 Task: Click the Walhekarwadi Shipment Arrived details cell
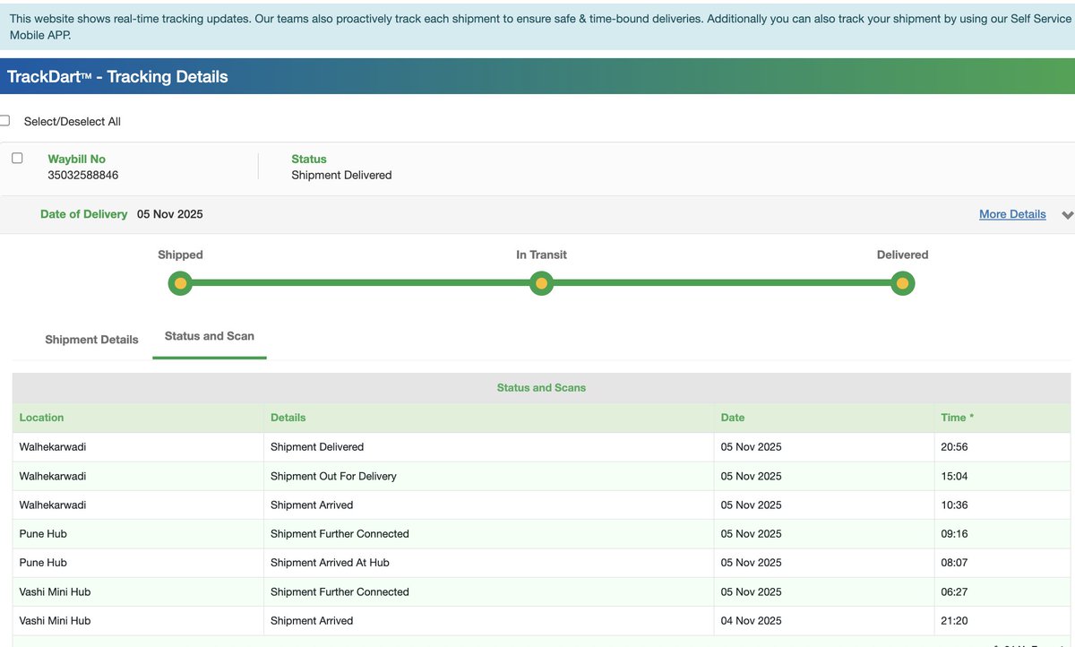[312, 505]
